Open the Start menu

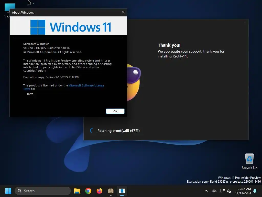pyautogui.click(x=8, y=191)
